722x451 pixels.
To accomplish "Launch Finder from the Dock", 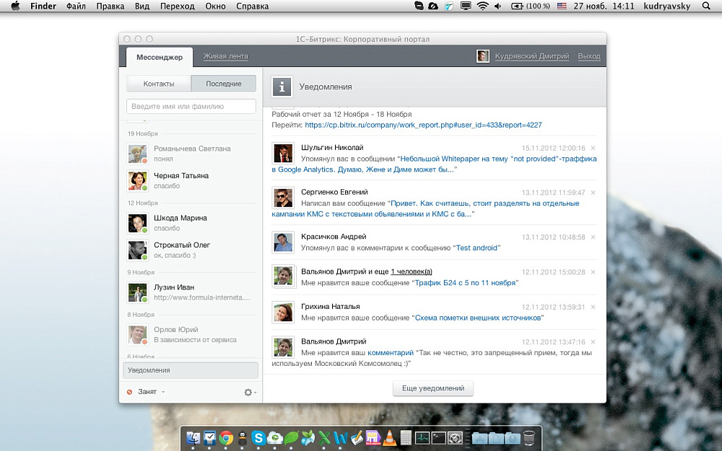I will (x=193, y=437).
